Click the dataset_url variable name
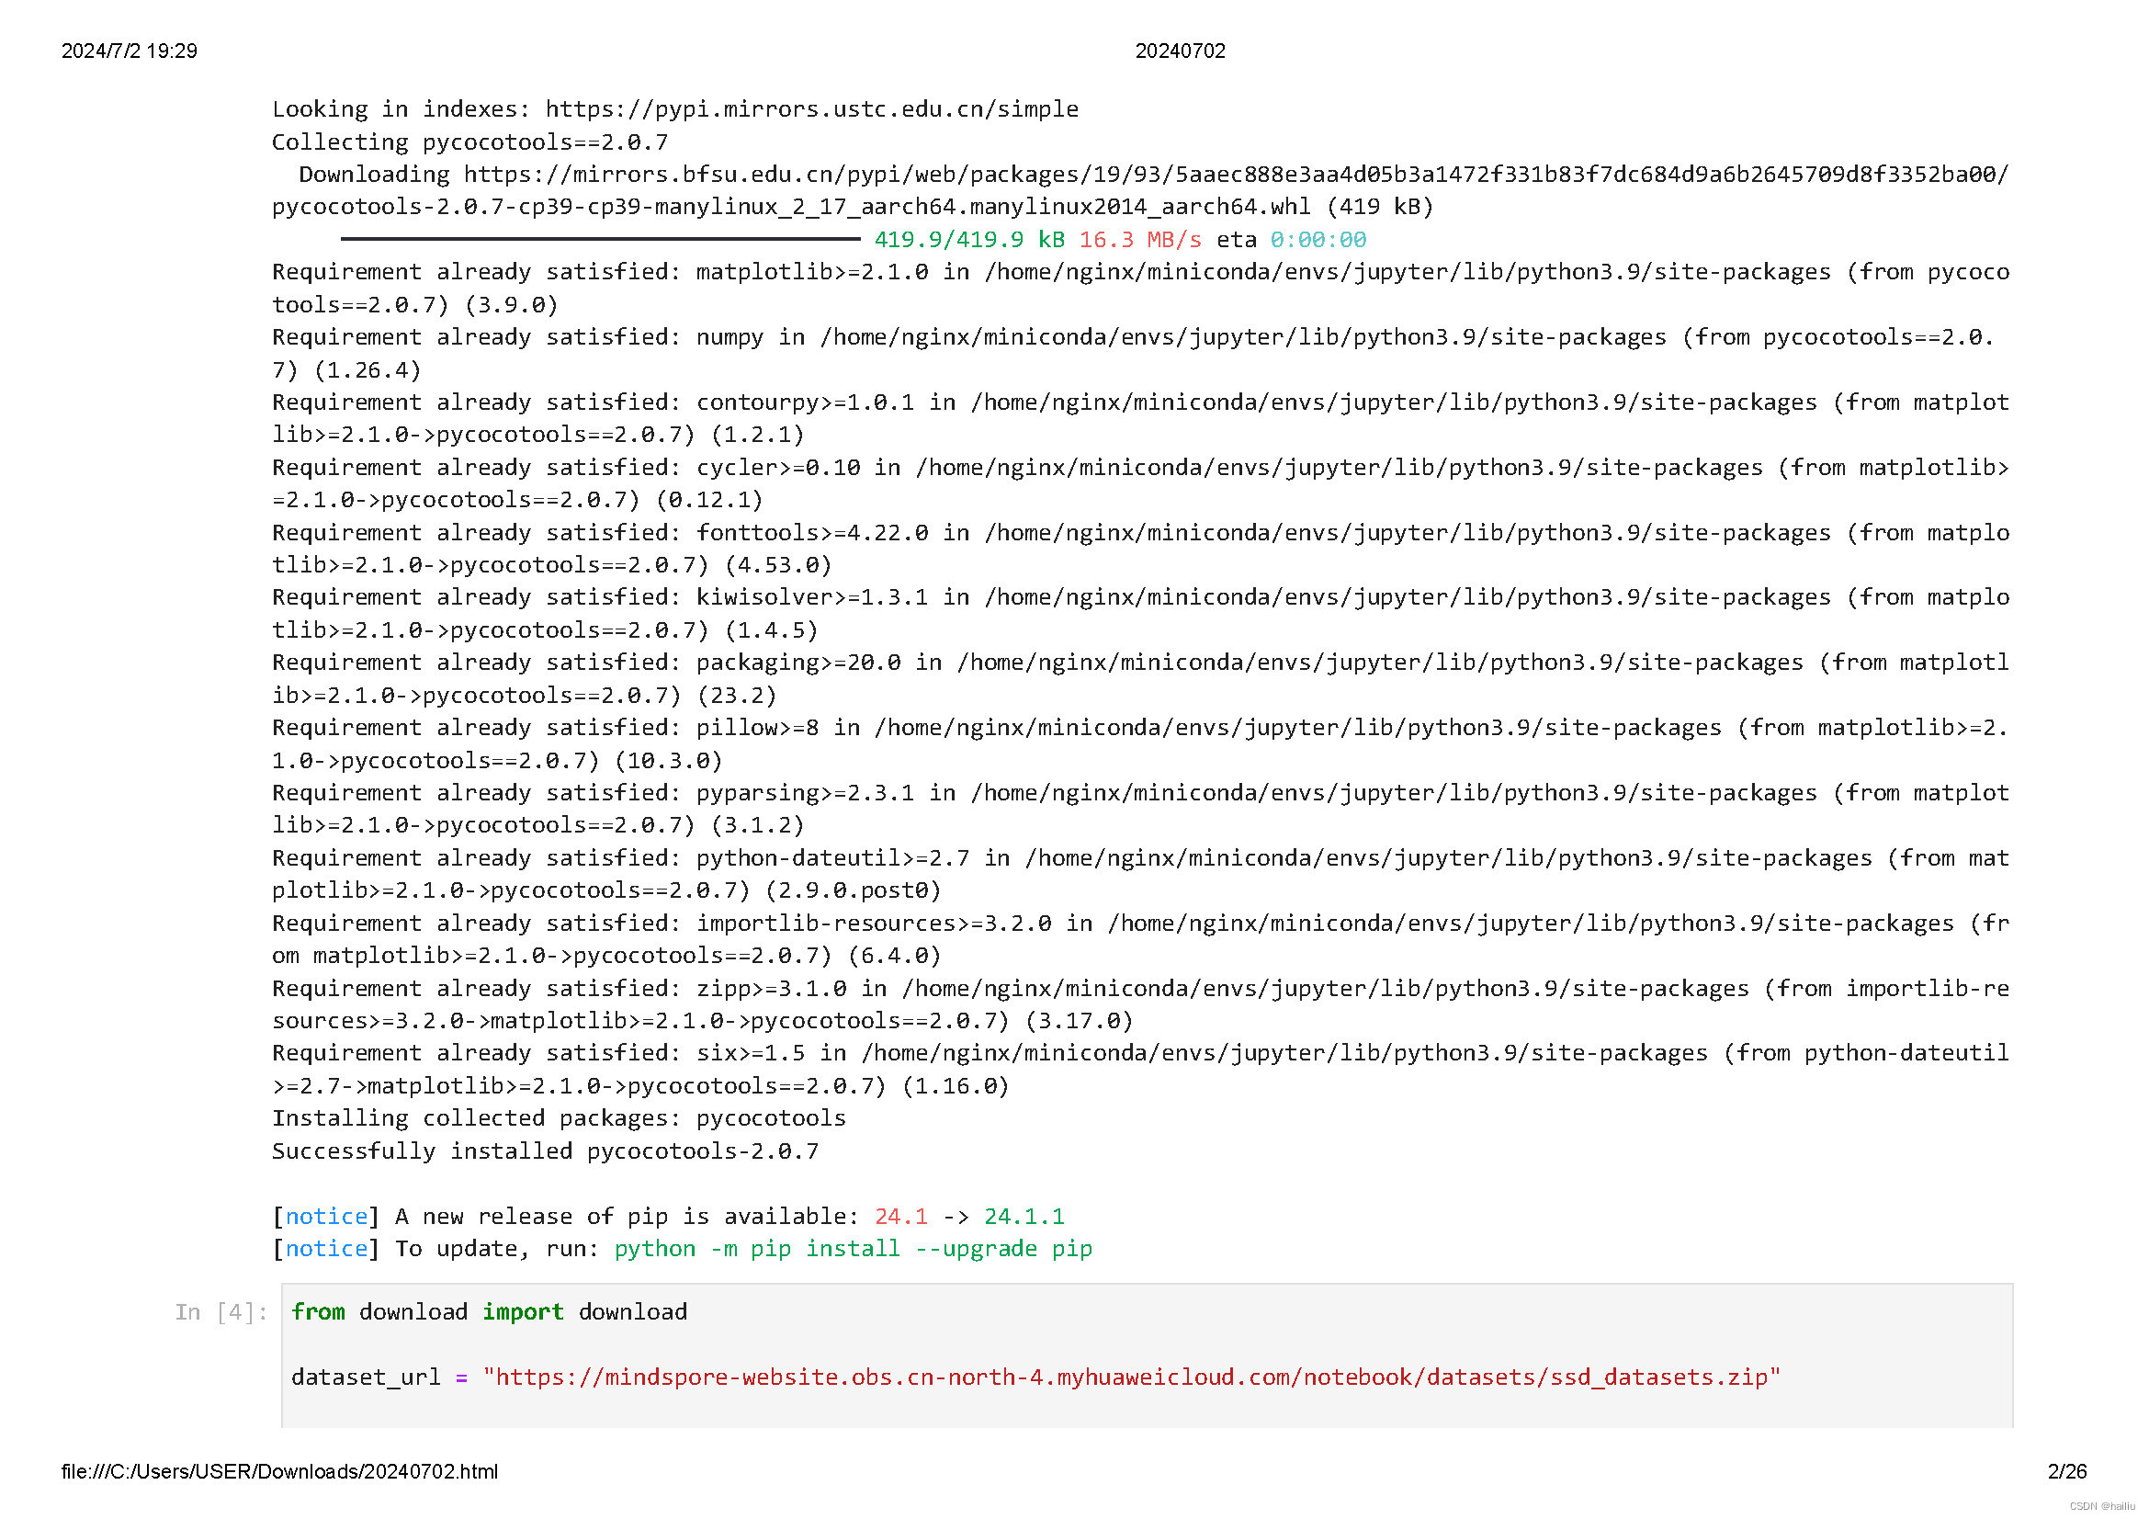This screenshot has height=1519, width=2149. coord(365,1377)
